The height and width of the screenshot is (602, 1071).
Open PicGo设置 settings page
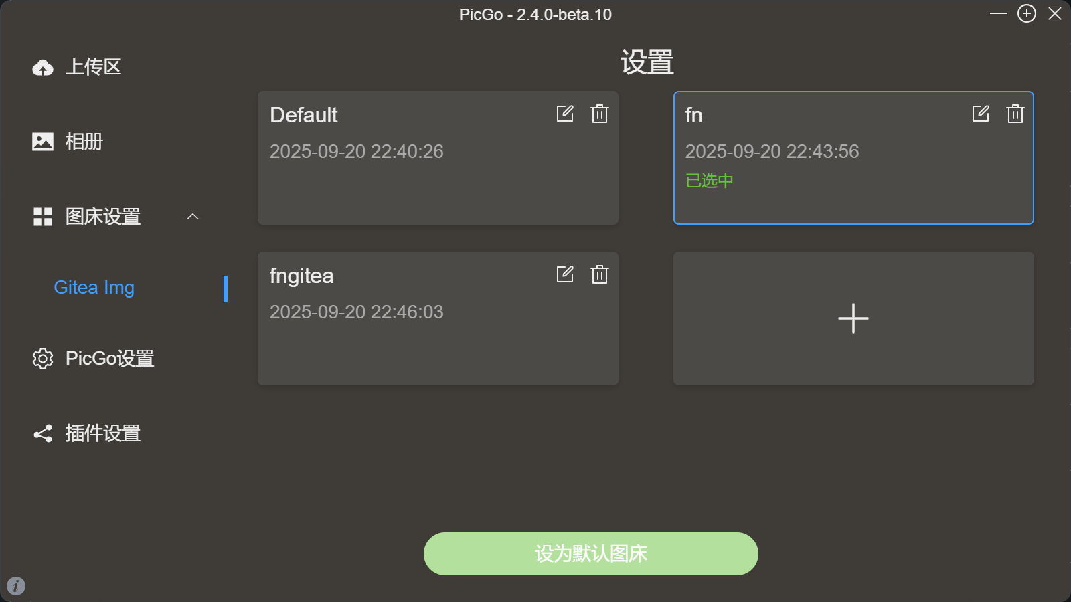(109, 359)
